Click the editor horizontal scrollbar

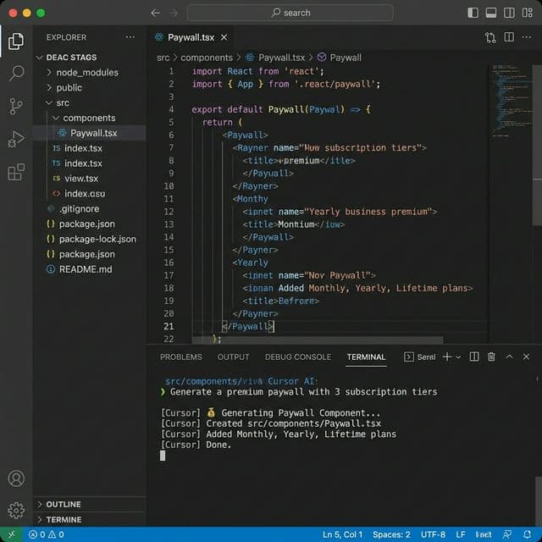coord(318,340)
